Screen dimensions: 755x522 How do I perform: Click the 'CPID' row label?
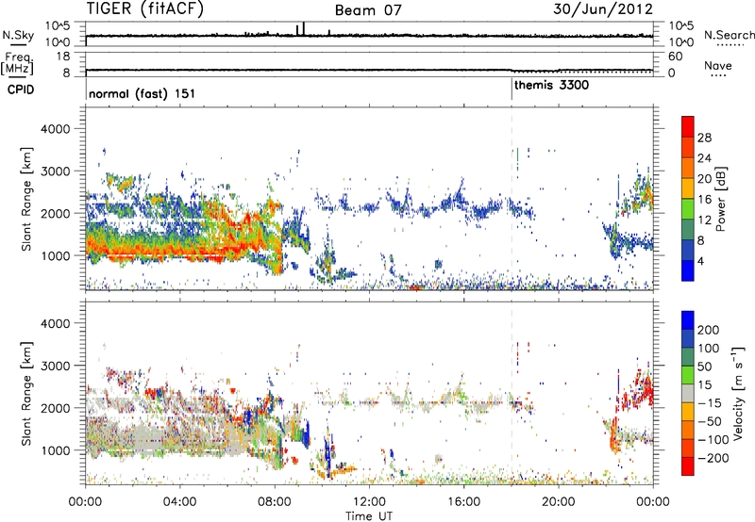[21, 90]
